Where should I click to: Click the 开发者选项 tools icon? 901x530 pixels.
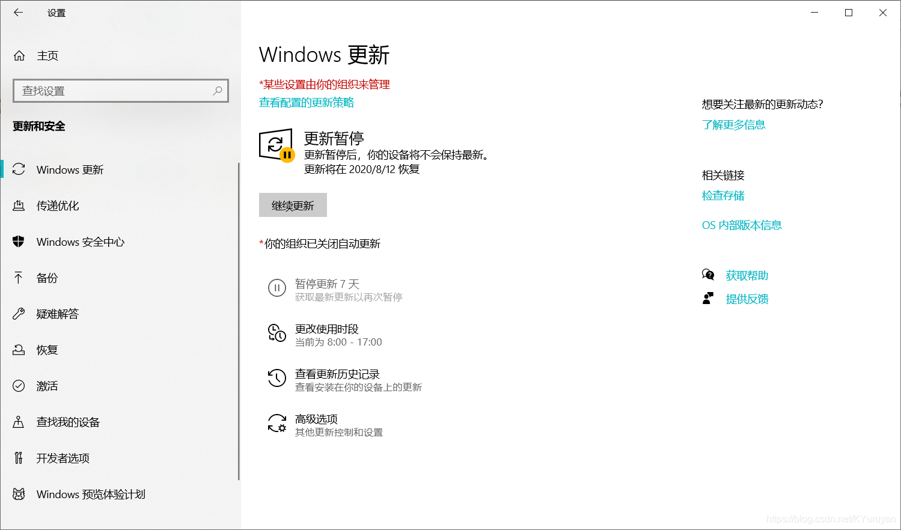pos(19,458)
